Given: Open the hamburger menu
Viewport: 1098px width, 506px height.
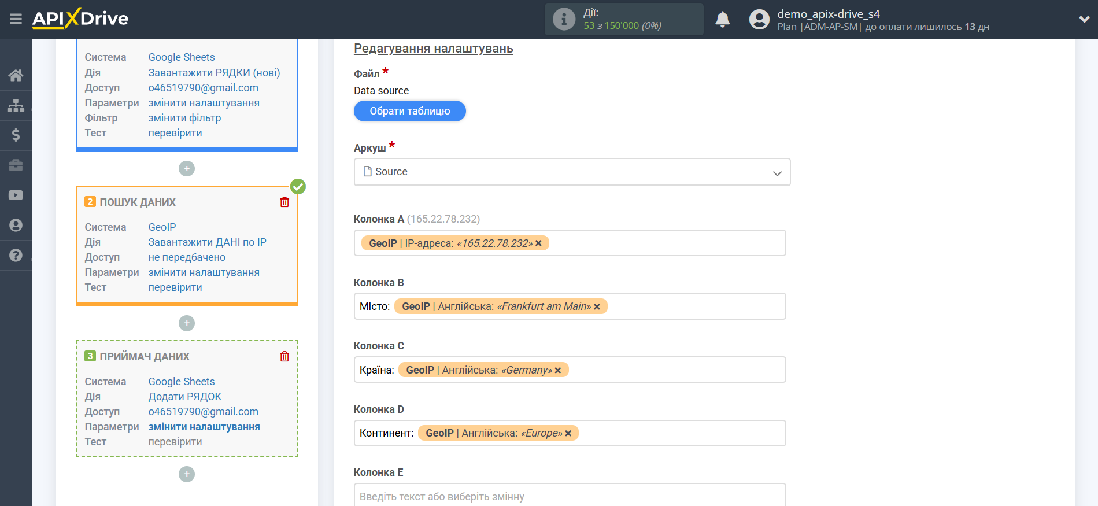Looking at the screenshot, I should (x=16, y=19).
